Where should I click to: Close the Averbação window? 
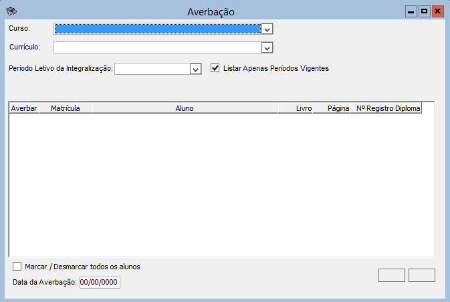pos(437,11)
